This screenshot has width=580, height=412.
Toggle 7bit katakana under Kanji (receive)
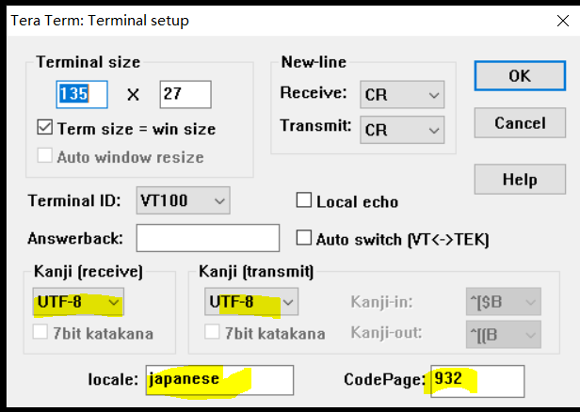click(40, 332)
